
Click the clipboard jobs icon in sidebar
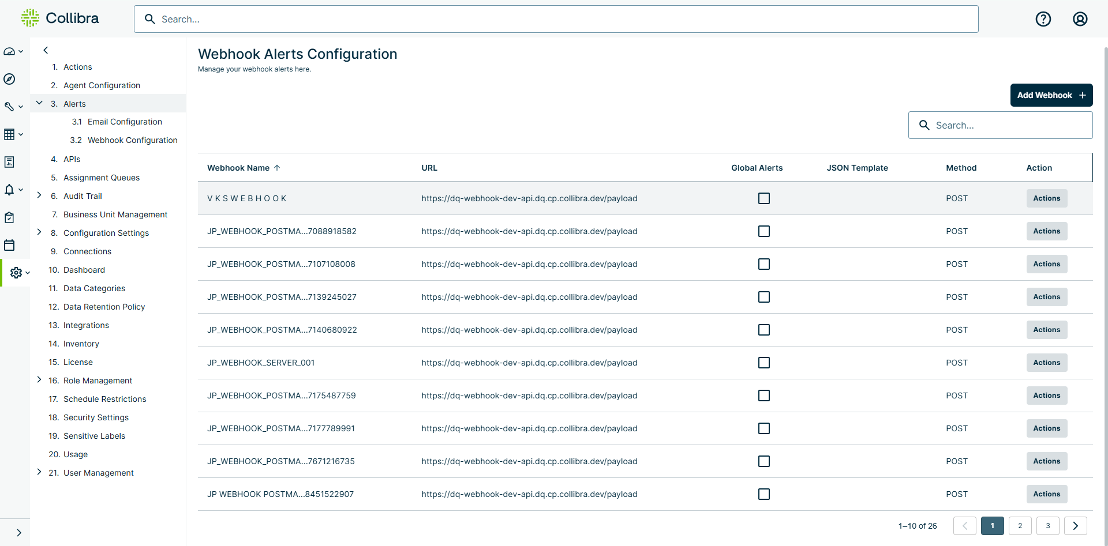click(x=9, y=217)
